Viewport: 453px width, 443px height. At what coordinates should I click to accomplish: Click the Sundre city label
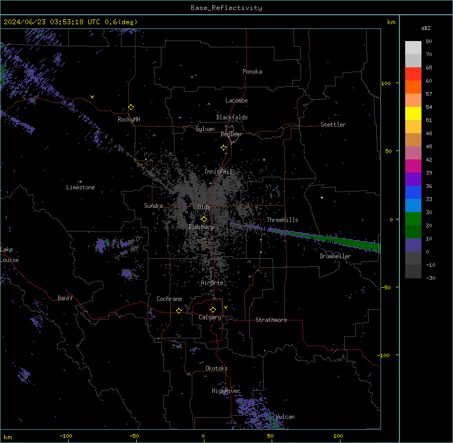(x=153, y=206)
